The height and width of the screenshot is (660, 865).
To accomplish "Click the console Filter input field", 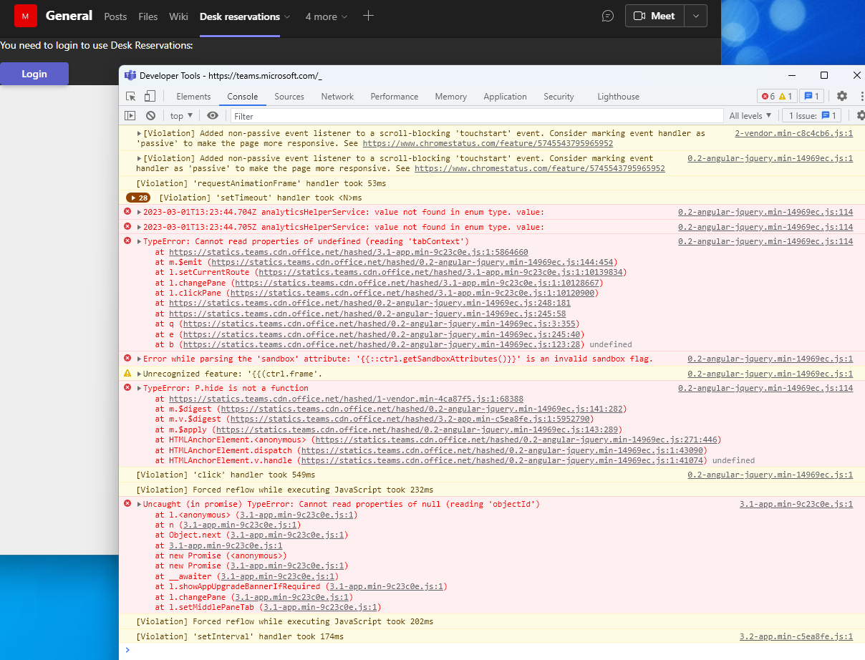I will click(x=477, y=116).
